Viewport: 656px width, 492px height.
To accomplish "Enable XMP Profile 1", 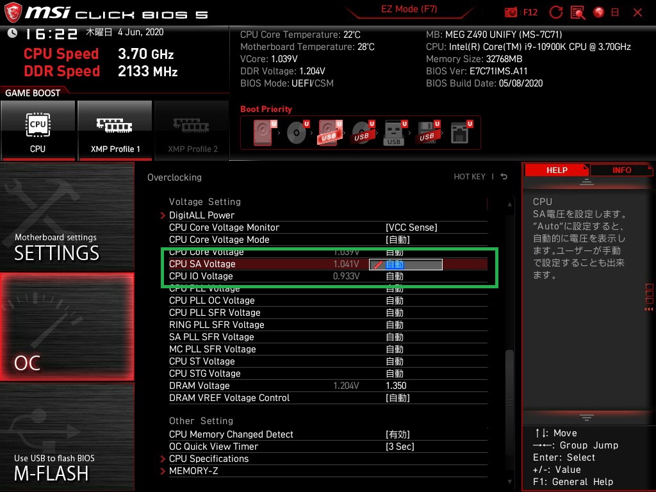I will click(115, 130).
